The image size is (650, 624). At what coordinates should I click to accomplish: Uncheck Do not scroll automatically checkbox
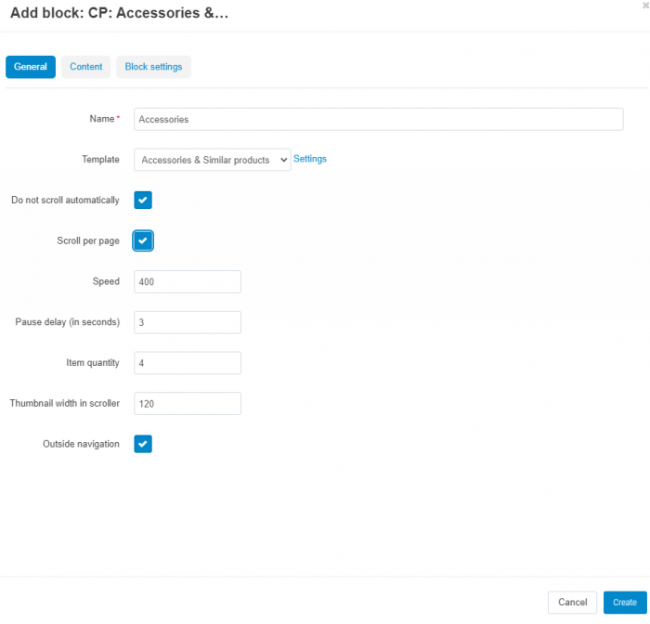pos(143,200)
